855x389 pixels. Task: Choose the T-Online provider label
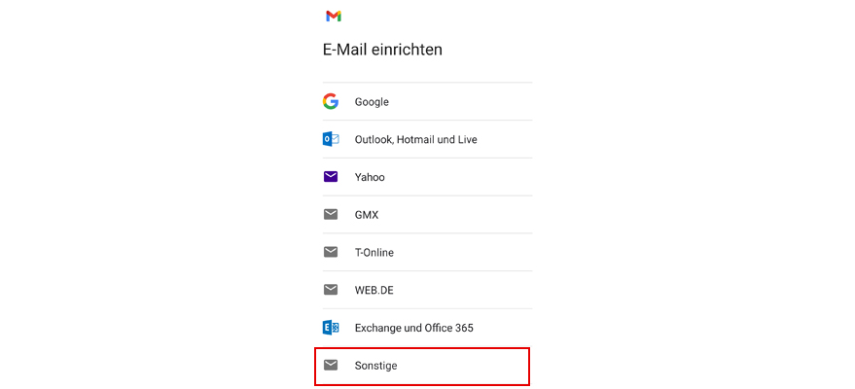[x=374, y=253]
